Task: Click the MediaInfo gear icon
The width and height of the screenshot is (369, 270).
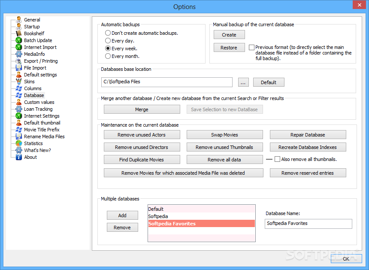Action: point(19,54)
